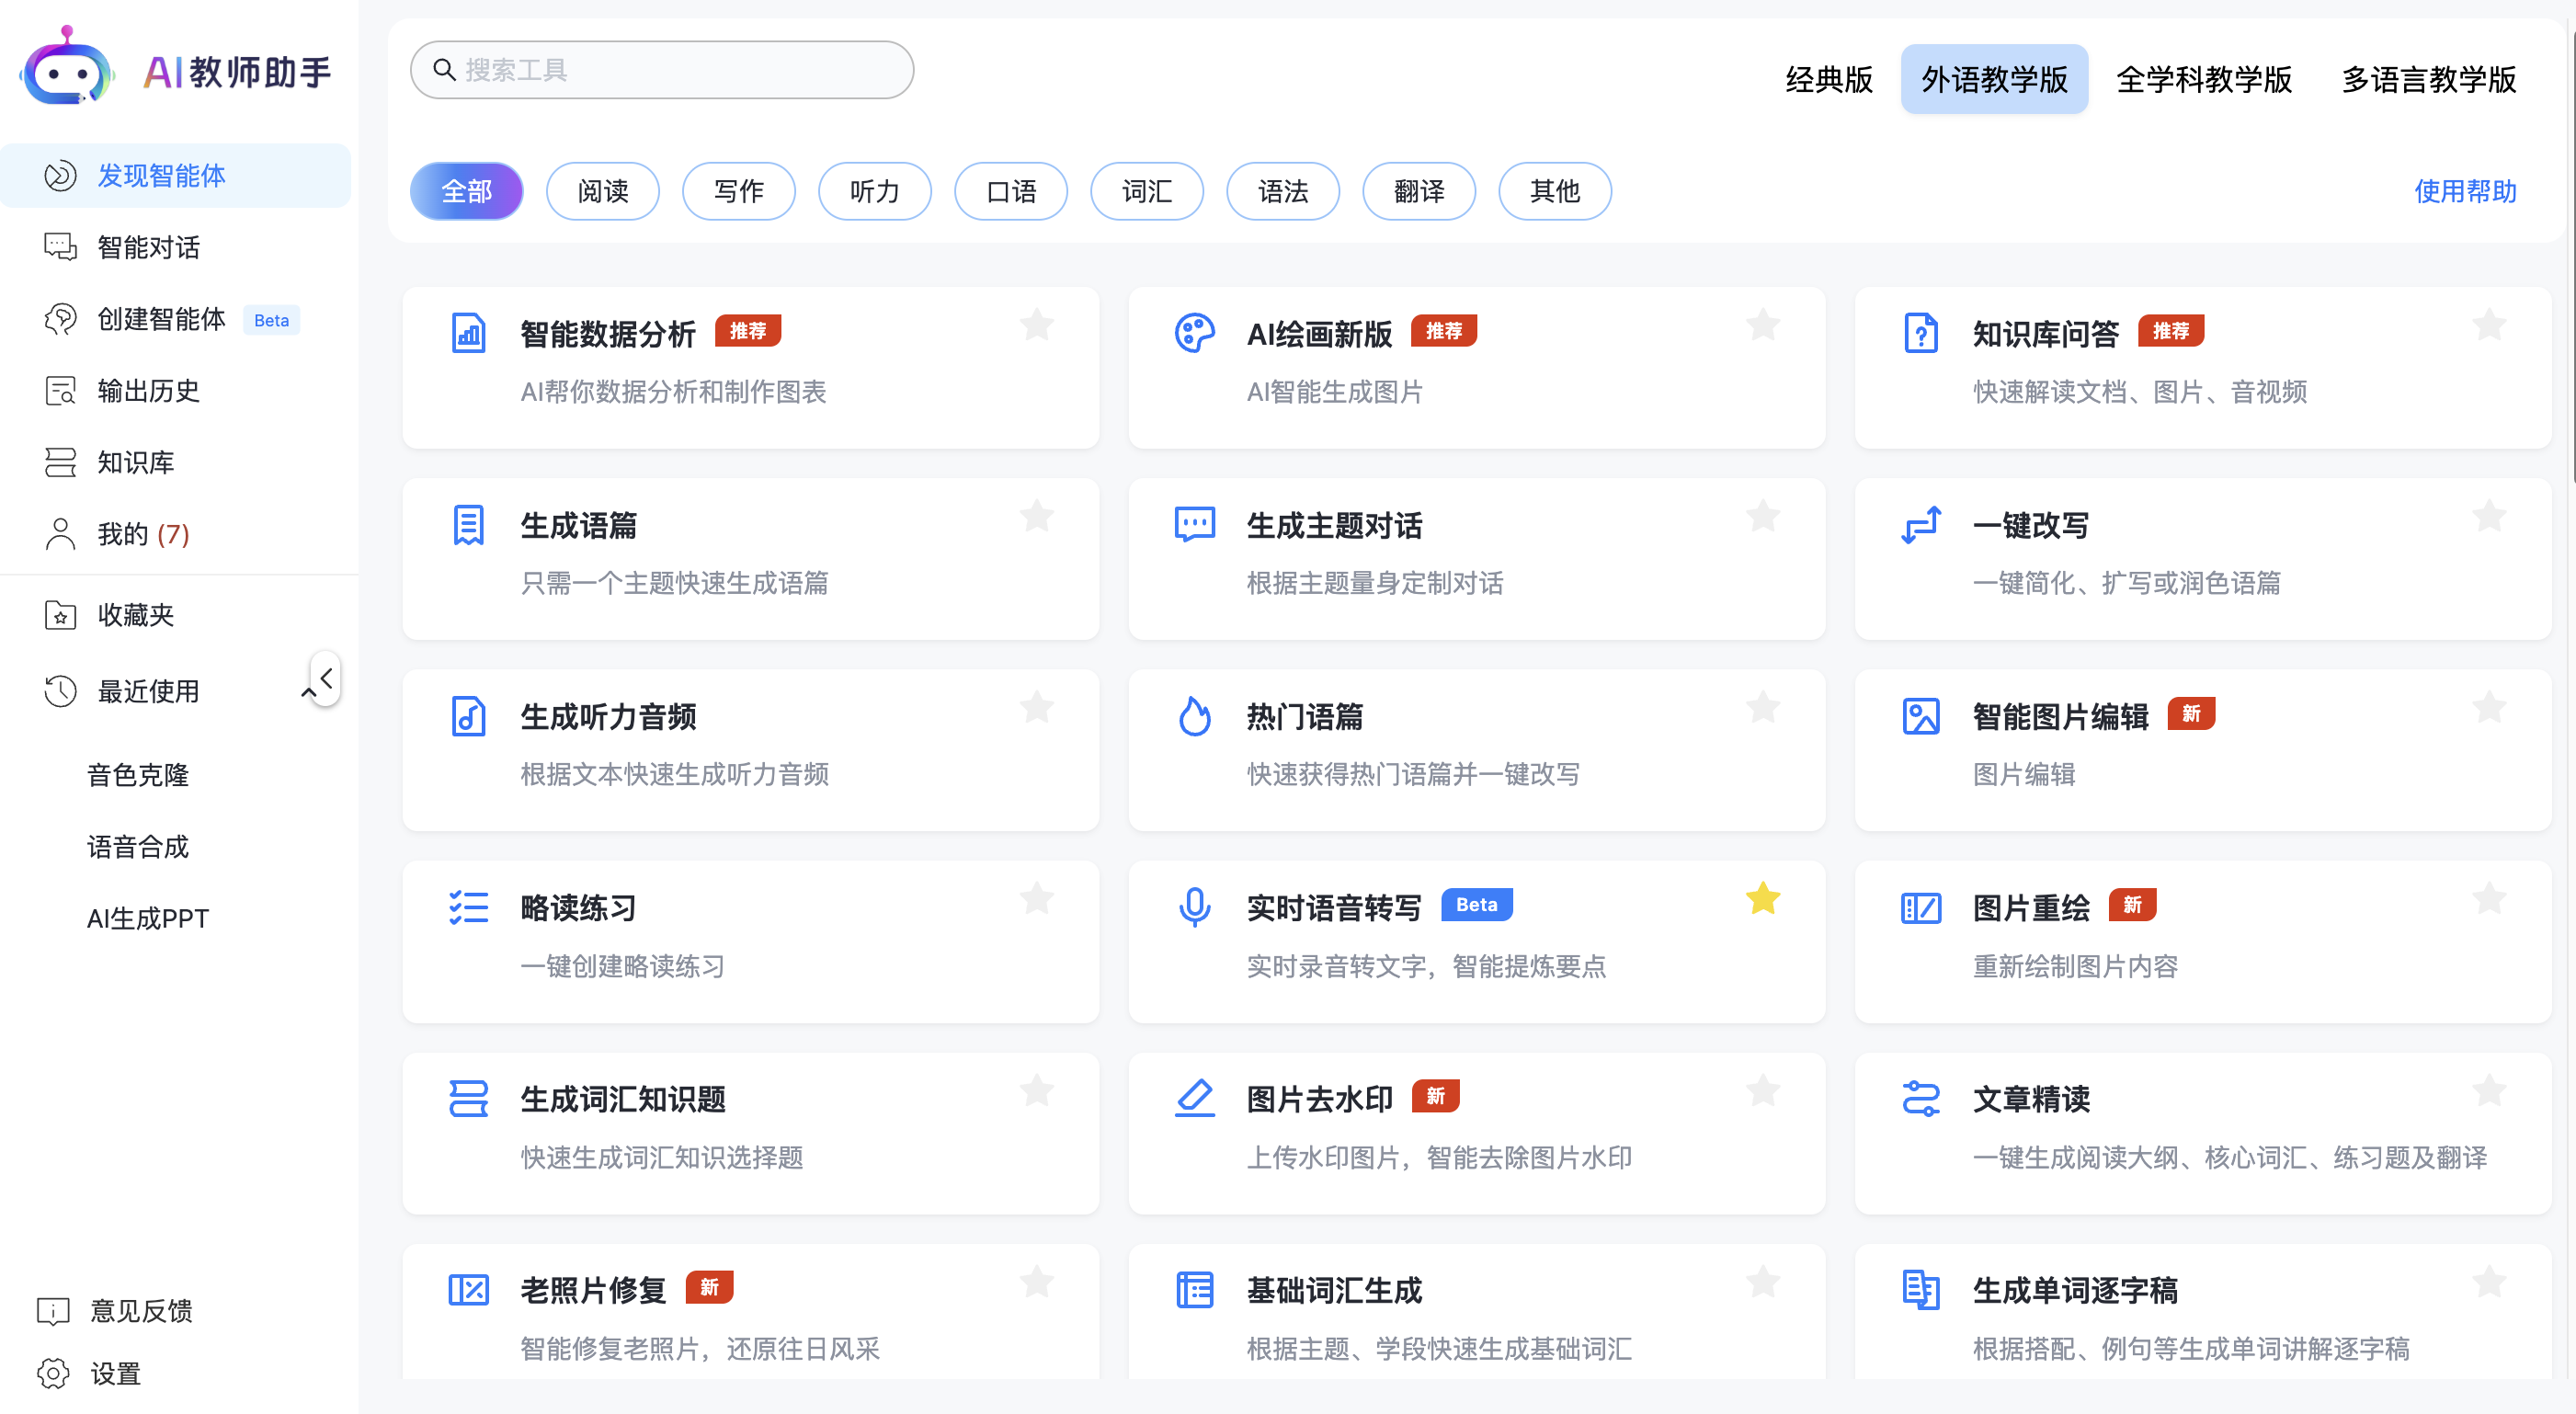Favorite the 生成语篇 card star

click(x=1037, y=516)
